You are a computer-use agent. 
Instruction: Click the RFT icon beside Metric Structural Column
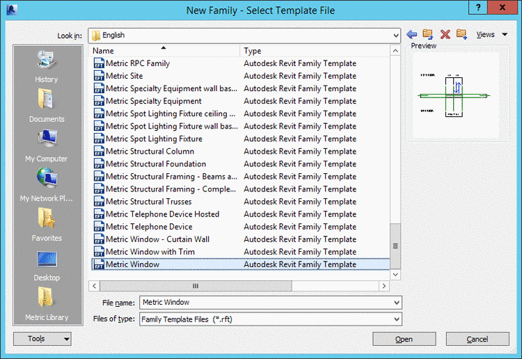(x=99, y=152)
